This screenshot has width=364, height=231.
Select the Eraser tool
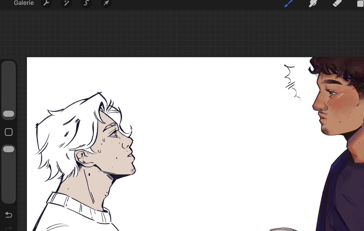(337, 3)
